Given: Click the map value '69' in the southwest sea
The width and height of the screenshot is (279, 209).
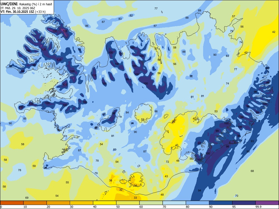Looking at the screenshot, I should [x=27, y=198].
